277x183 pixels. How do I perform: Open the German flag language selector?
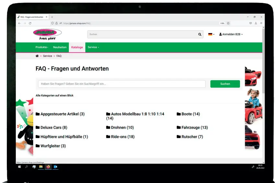[211, 34]
